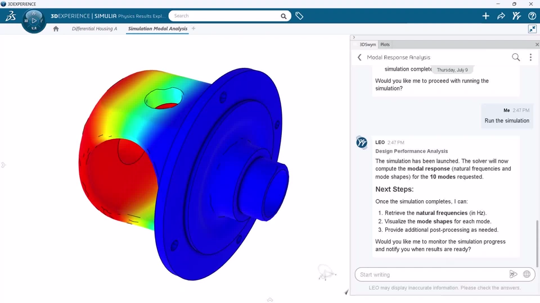540x303 pixels.
Task: Click the globe icon in message box
Action: [x=527, y=274]
